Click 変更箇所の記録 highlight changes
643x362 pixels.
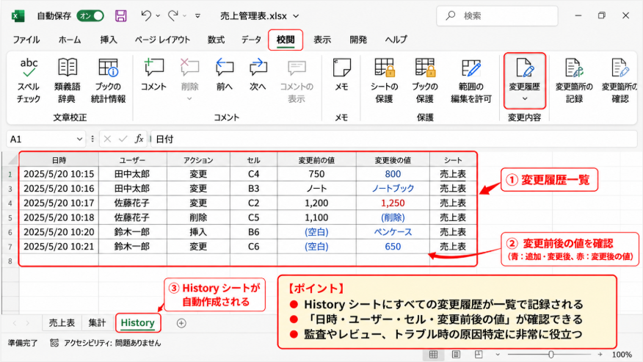tap(574, 81)
